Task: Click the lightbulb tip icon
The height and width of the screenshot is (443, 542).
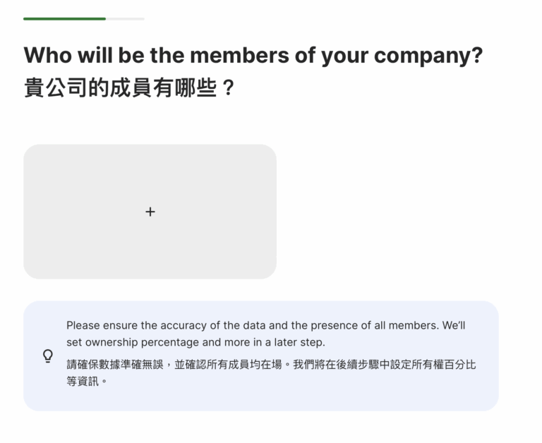Action: tap(48, 356)
